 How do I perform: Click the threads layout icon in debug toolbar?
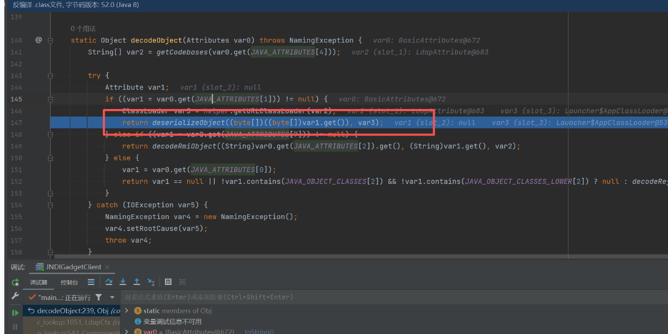tap(91, 282)
